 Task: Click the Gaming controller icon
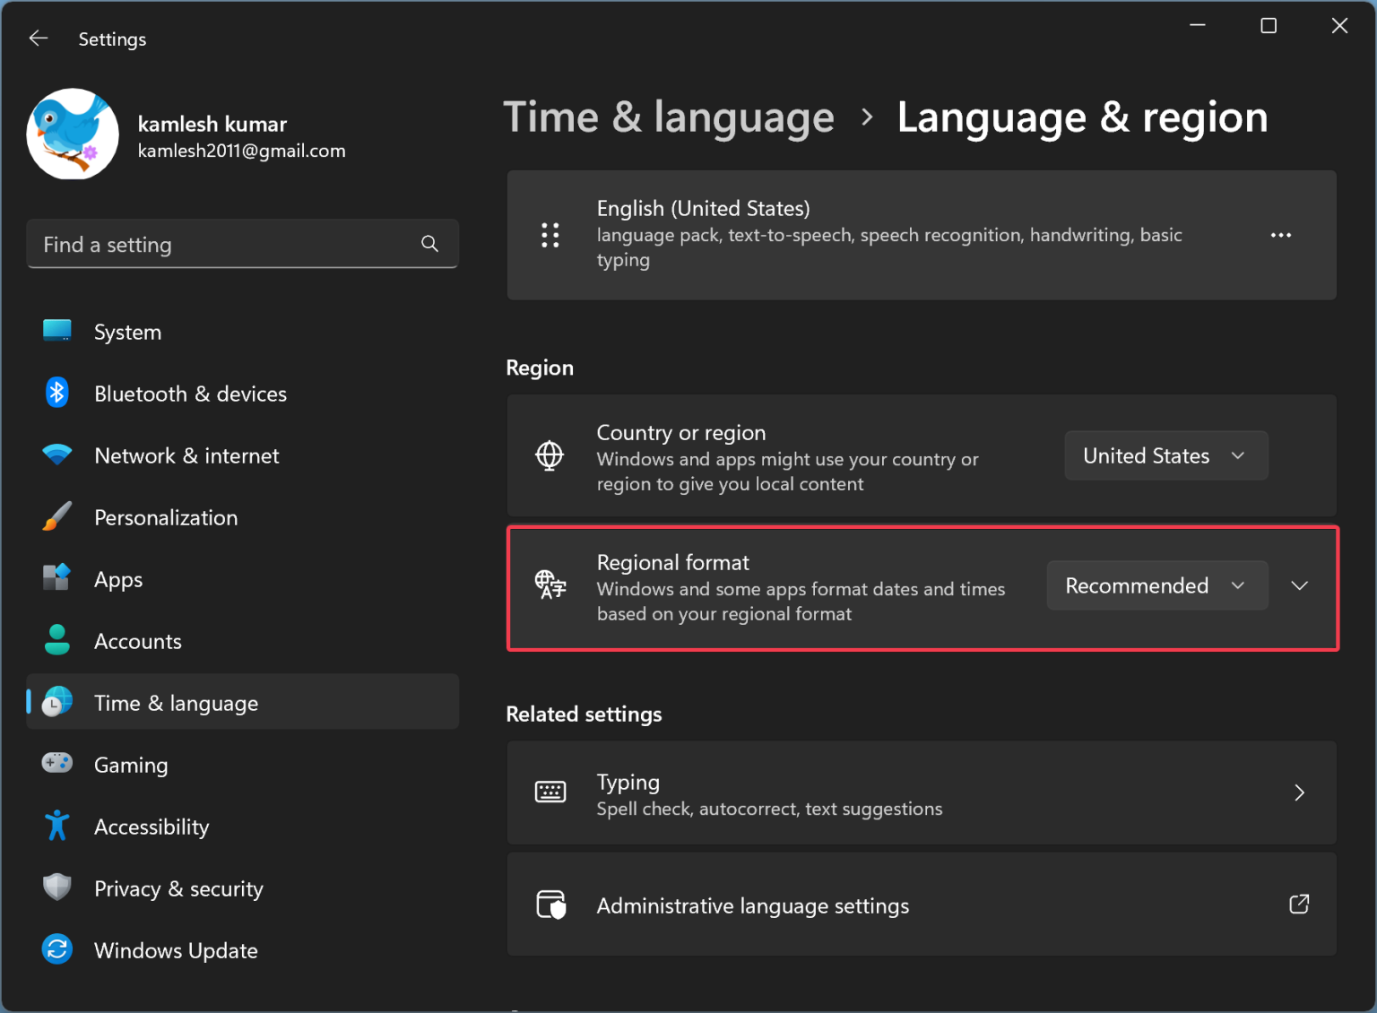(x=57, y=763)
